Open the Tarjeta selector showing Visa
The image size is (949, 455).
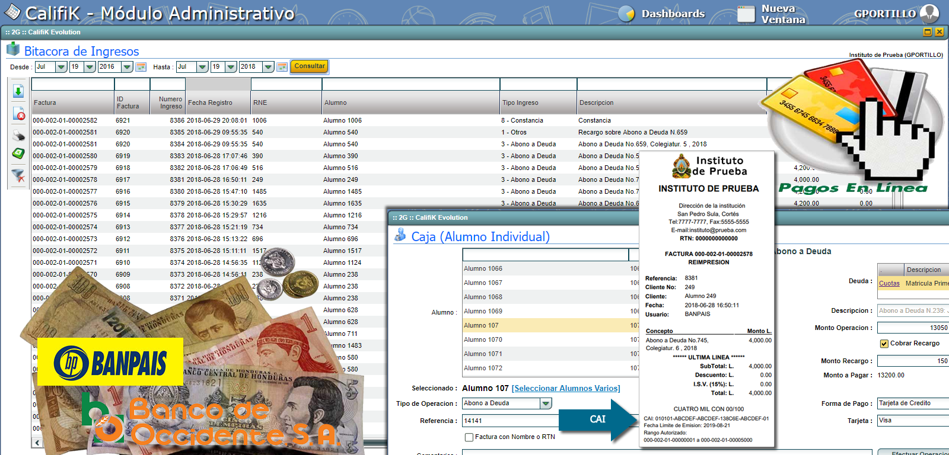click(x=913, y=421)
